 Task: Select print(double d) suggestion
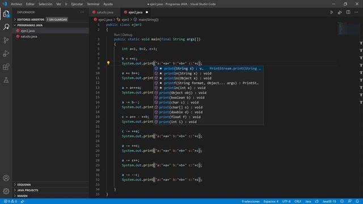(x=208, y=112)
